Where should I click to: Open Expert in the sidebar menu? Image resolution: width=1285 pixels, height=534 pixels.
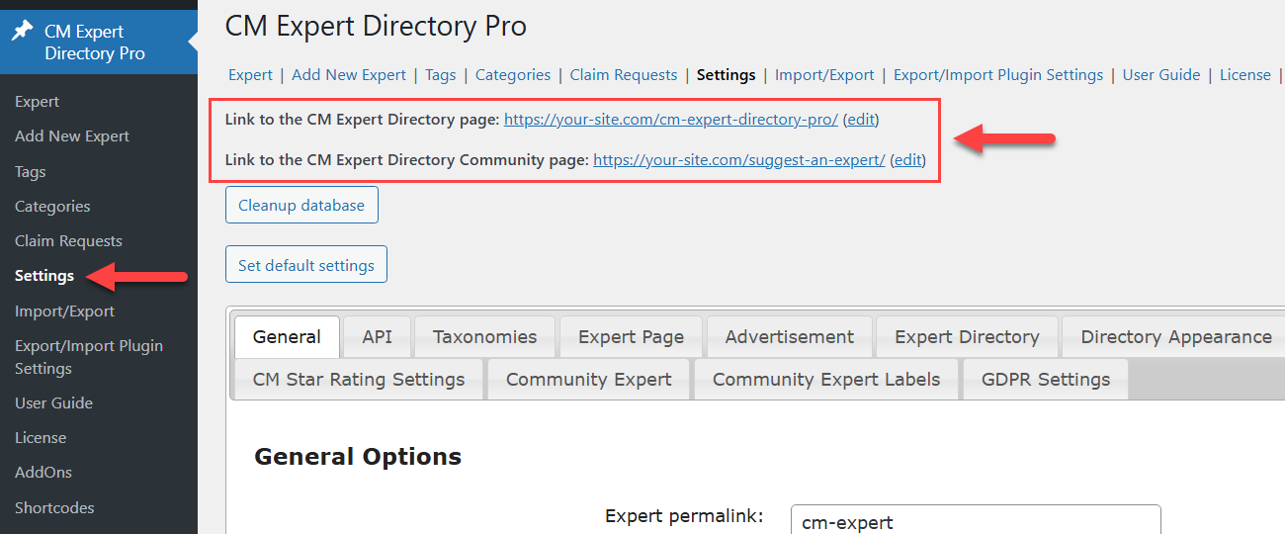(x=37, y=102)
